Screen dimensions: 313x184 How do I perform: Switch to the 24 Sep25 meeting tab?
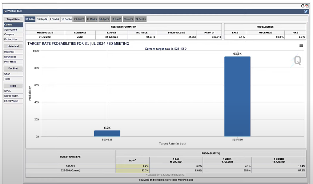[x=140, y=19]
